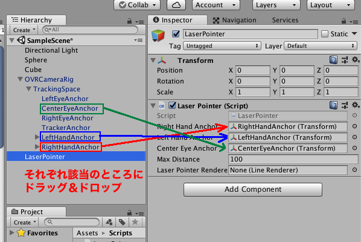
Task: Open the object picker for Left Hand Anchor
Action: [354, 137]
